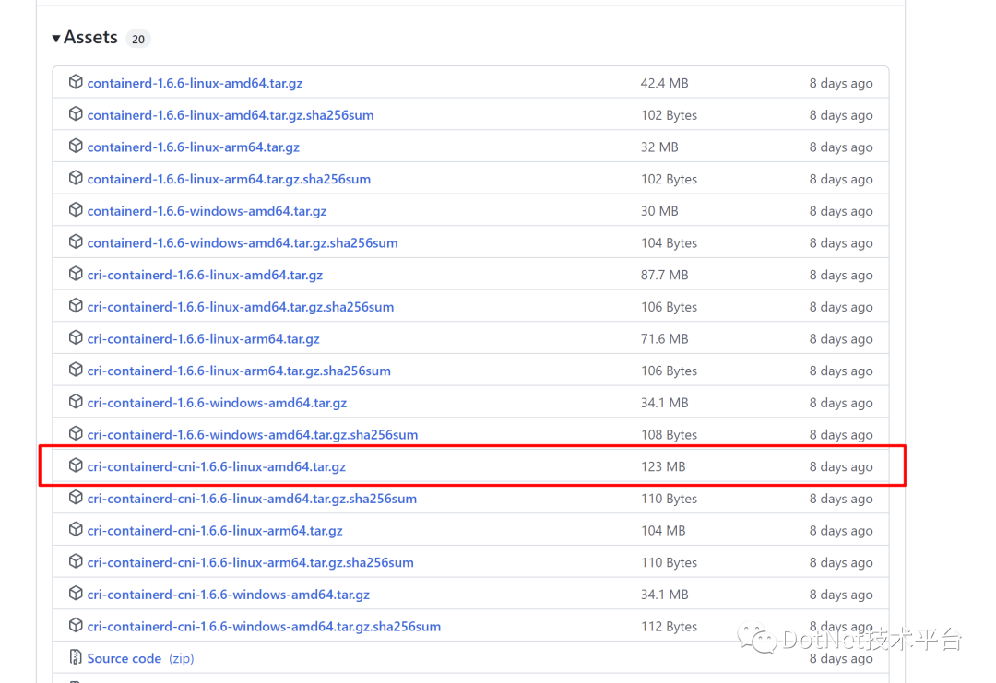This screenshot has height=683, width=996.
Task: Click the 108 Bytes file size
Action: pos(669,435)
